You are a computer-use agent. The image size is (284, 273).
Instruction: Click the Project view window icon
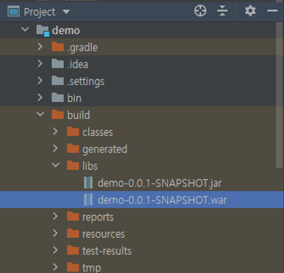pos(13,11)
